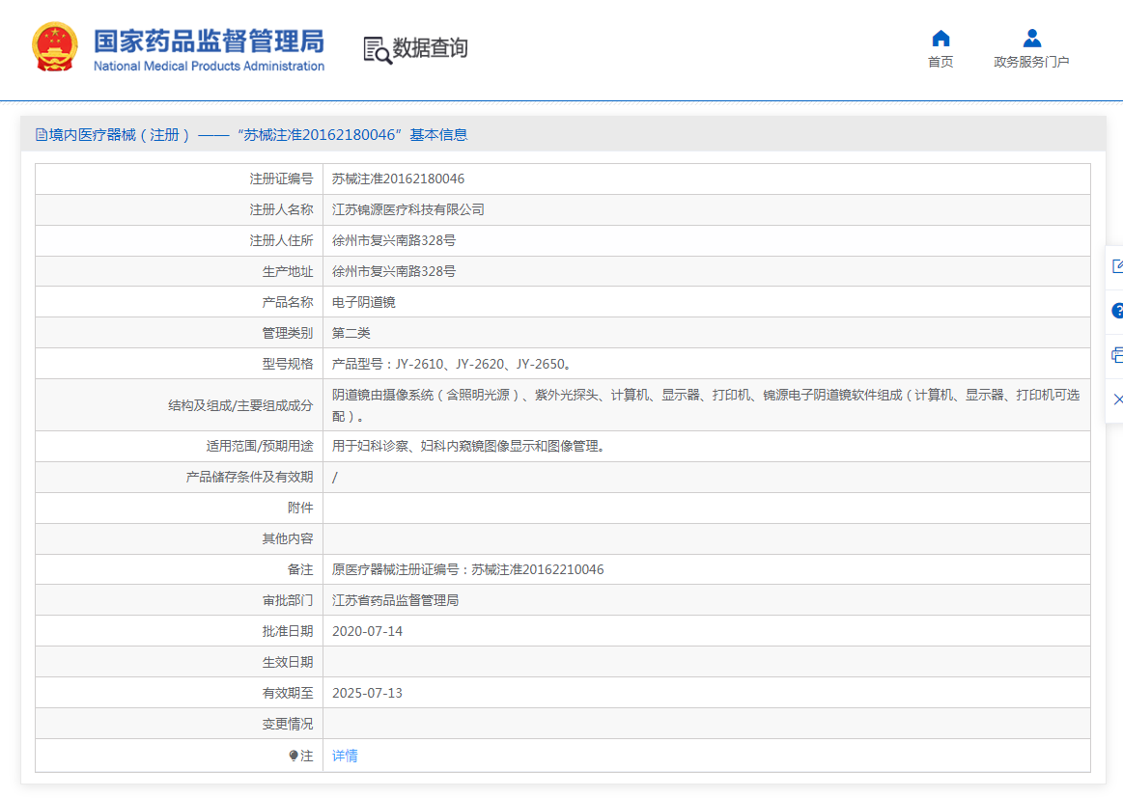Viewport: 1123px width, 798px height.
Task: Click the product name 电子阴道镜
Action: pyautogui.click(x=363, y=302)
